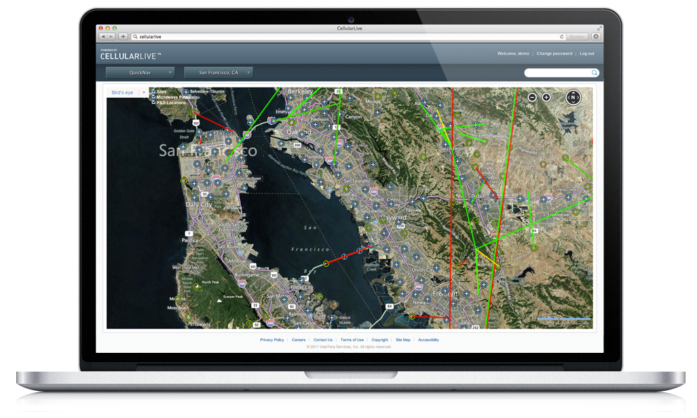697x418 pixels.
Task: Open the Privacy Policy footer link
Action: tap(271, 340)
